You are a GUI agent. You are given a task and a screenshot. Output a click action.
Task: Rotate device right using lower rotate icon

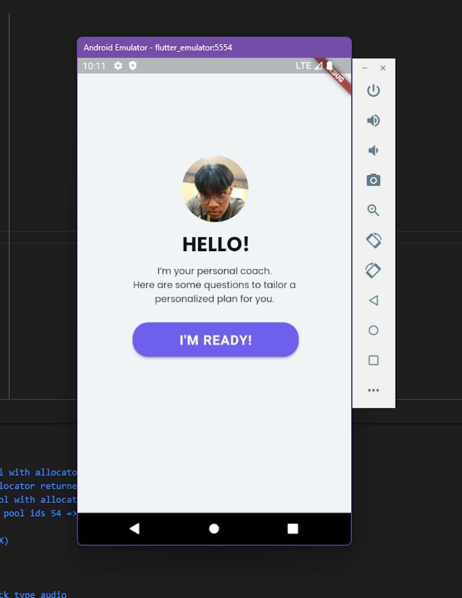coord(373,271)
